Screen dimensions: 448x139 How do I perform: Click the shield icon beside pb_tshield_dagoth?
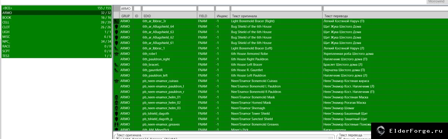pos(116,113)
